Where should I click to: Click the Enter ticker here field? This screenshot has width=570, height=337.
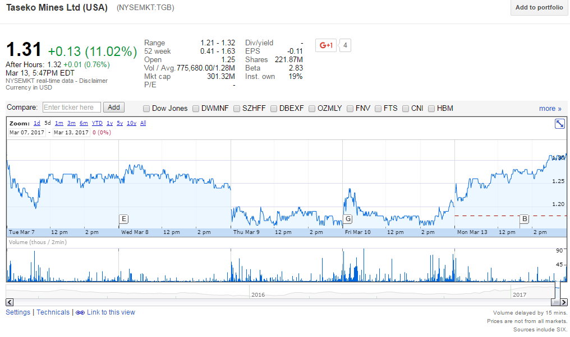[72, 107]
